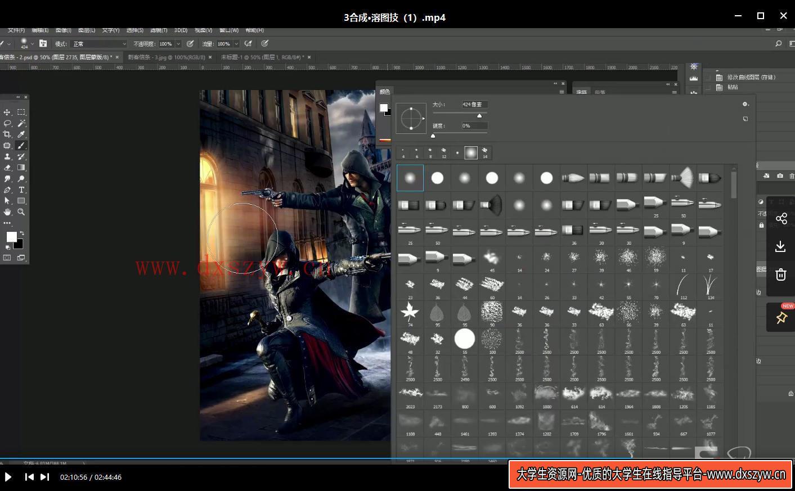This screenshot has width=795, height=491.
Task: Select the Clone Stamp tool
Action: [x=7, y=157]
